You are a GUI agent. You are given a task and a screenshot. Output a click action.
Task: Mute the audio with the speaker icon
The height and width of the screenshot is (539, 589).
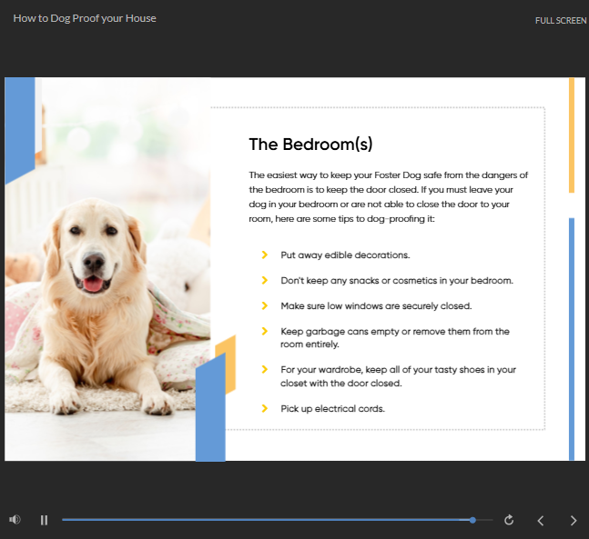coord(15,520)
